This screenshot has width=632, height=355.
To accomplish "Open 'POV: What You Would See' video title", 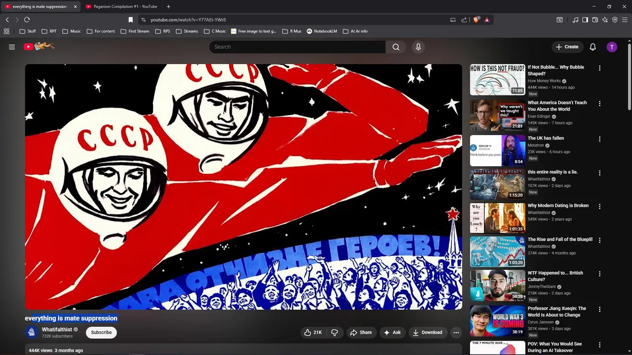I will tap(555, 347).
